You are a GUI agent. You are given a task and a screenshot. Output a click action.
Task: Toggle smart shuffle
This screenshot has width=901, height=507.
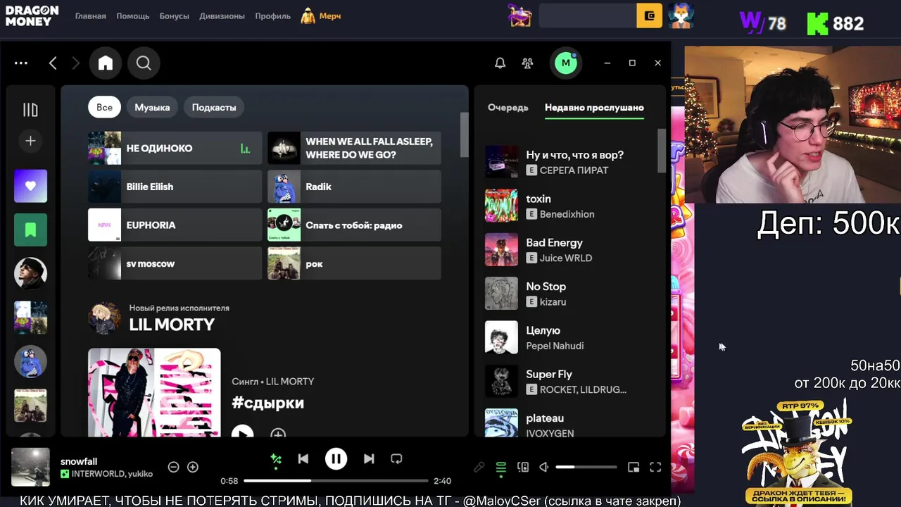pos(276,459)
